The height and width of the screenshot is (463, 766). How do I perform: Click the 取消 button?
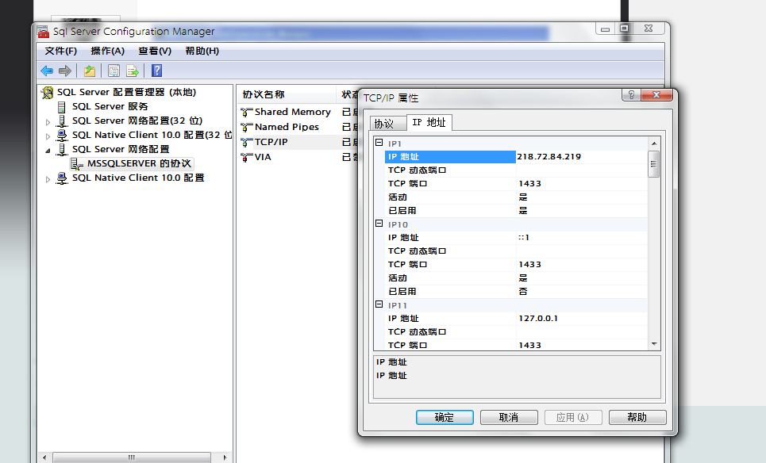509,418
